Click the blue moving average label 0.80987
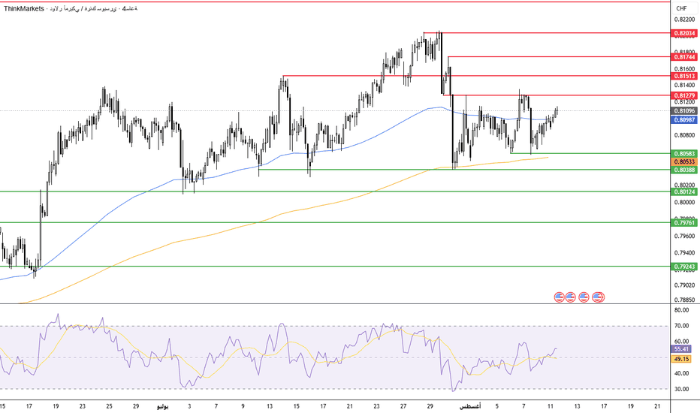Viewport: 700px width, 413px height. click(x=684, y=119)
